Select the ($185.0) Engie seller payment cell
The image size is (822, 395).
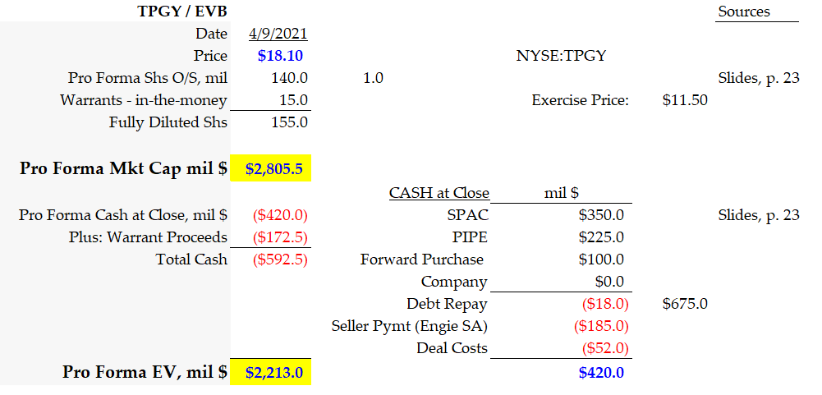(600, 326)
